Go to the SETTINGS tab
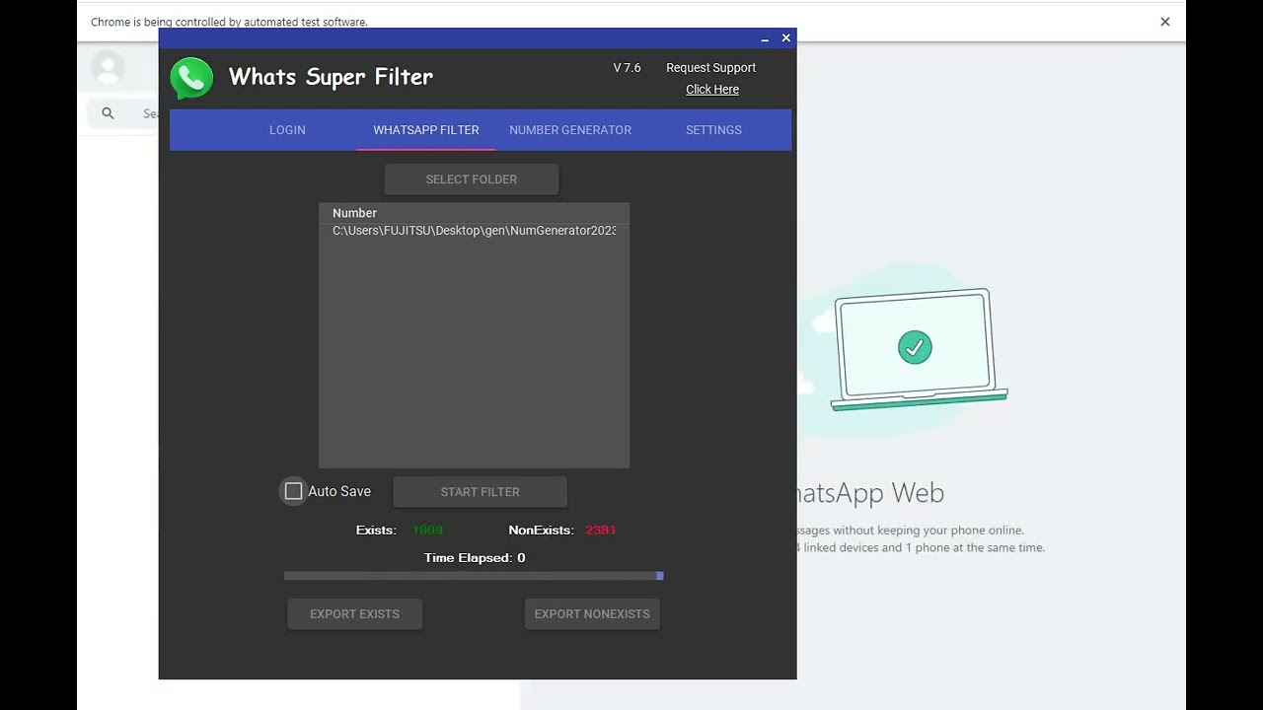 tap(713, 130)
